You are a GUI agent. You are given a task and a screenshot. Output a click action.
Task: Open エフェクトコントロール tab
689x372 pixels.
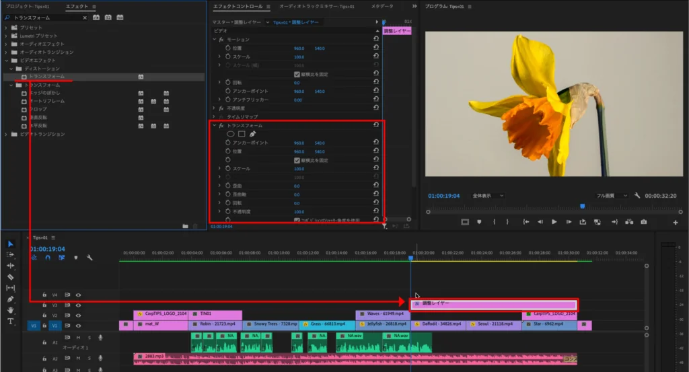(x=238, y=7)
